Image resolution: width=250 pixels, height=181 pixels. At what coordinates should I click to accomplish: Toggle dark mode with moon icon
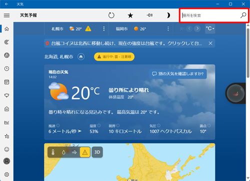pyautogui.click(x=168, y=15)
